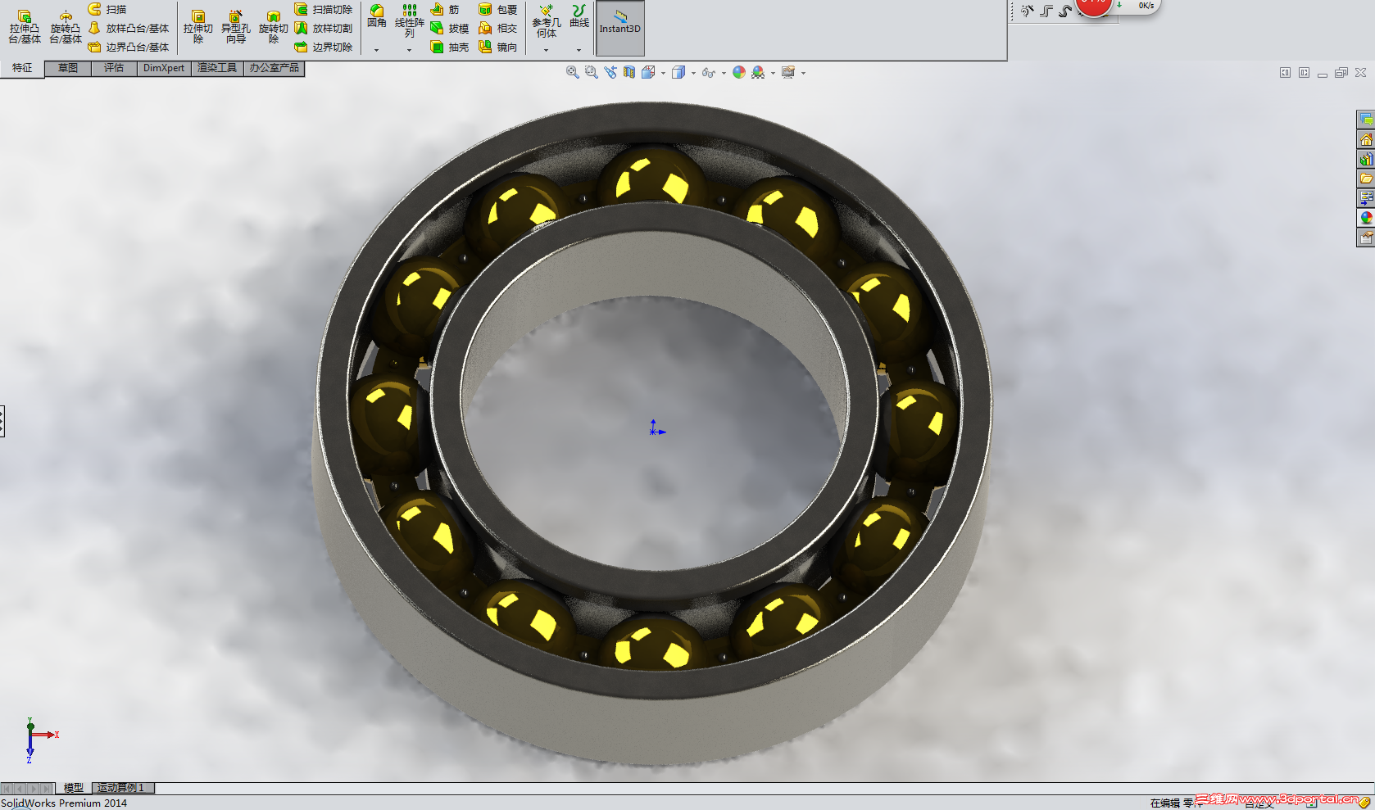Click the zoom to fit magnifier icon
Image resolution: width=1375 pixels, height=810 pixels.
pyautogui.click(x=572, y=72)
